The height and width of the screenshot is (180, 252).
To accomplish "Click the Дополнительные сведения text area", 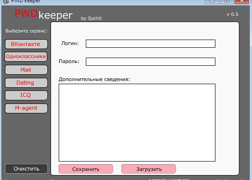I will 137,122.
